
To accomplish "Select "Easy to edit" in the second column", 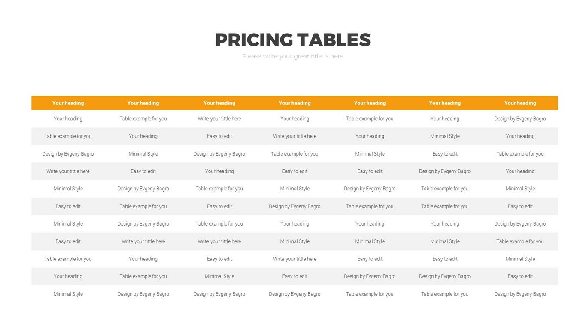I will coord(143,171).
